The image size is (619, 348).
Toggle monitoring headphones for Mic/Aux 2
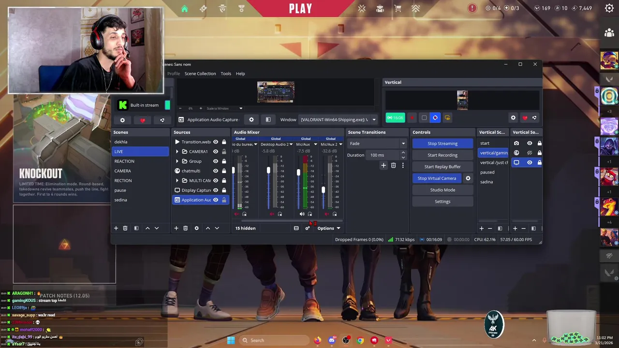(335, 214)
